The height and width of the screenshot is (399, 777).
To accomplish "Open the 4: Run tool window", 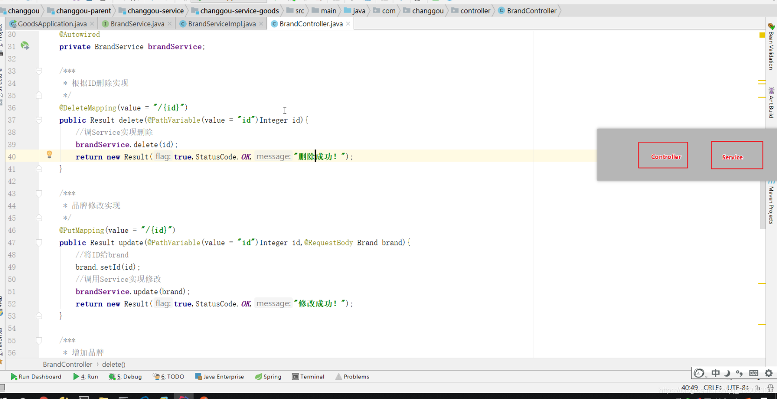I will [86, 377].
